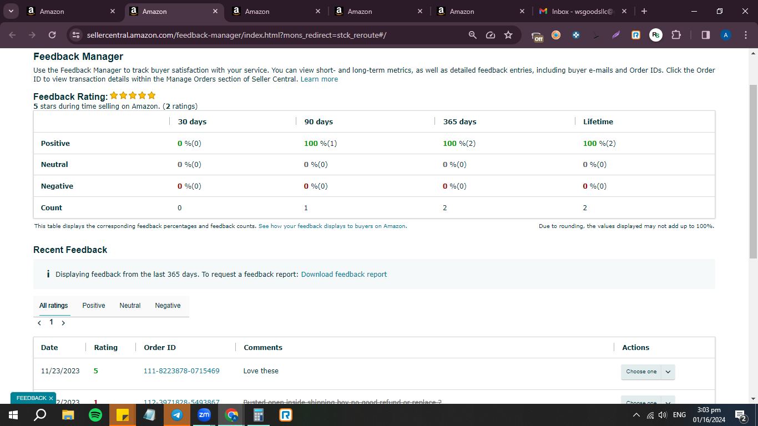758x426 pixels.
Task: Open the taskbar clock and date
Action: (709, 415)
